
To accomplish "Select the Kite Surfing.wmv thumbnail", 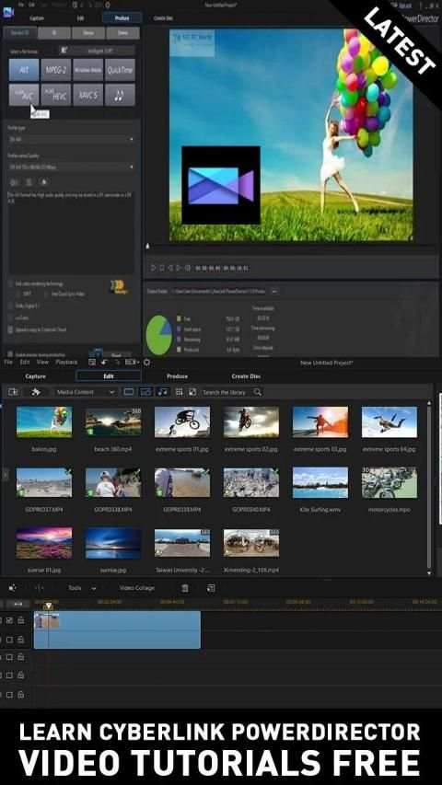I will pos(320,482).
